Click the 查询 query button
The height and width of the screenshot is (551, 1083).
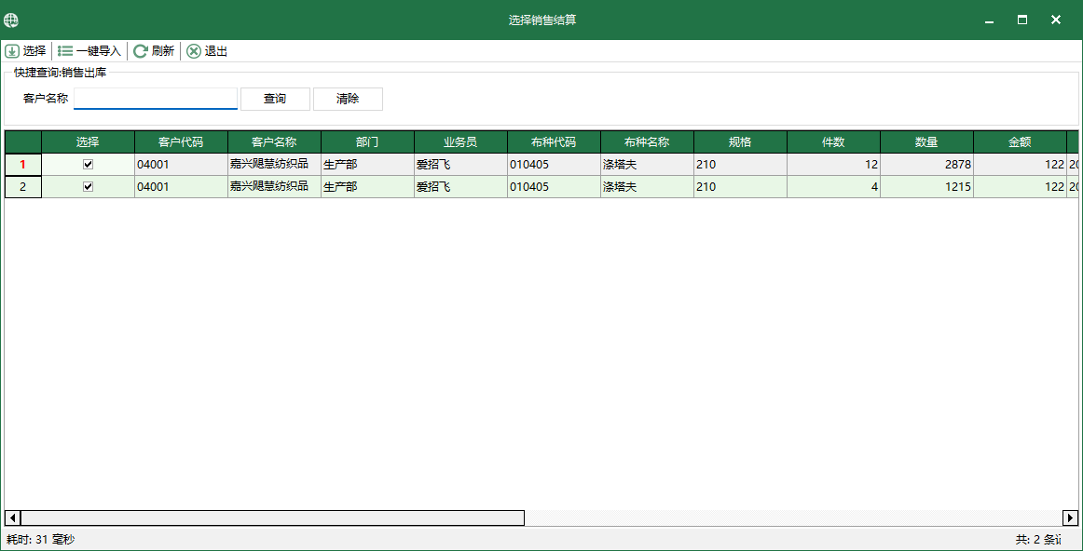pos(275,99)
